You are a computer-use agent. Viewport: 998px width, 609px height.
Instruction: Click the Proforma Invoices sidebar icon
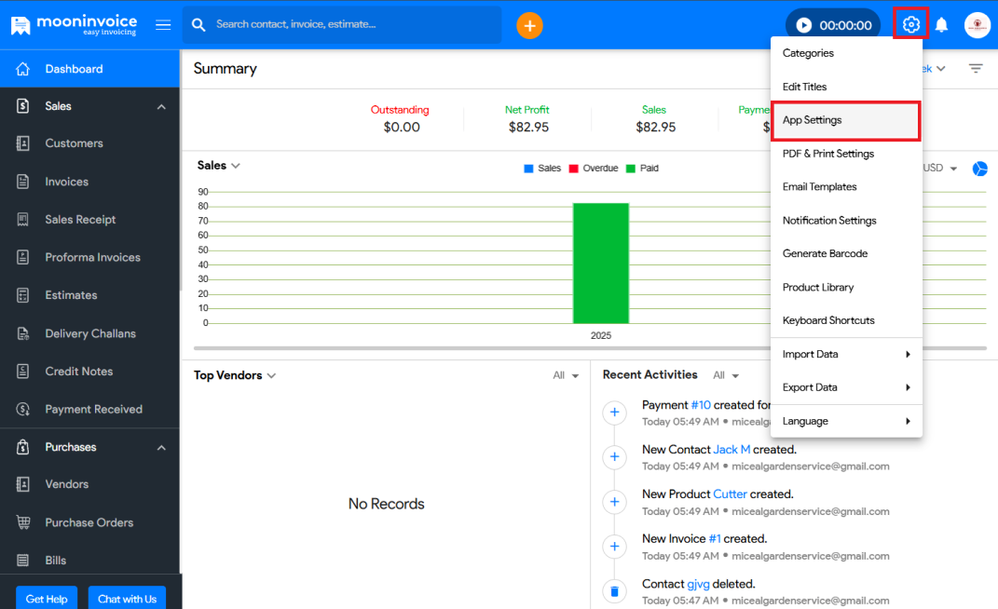[x=23, y=257]
